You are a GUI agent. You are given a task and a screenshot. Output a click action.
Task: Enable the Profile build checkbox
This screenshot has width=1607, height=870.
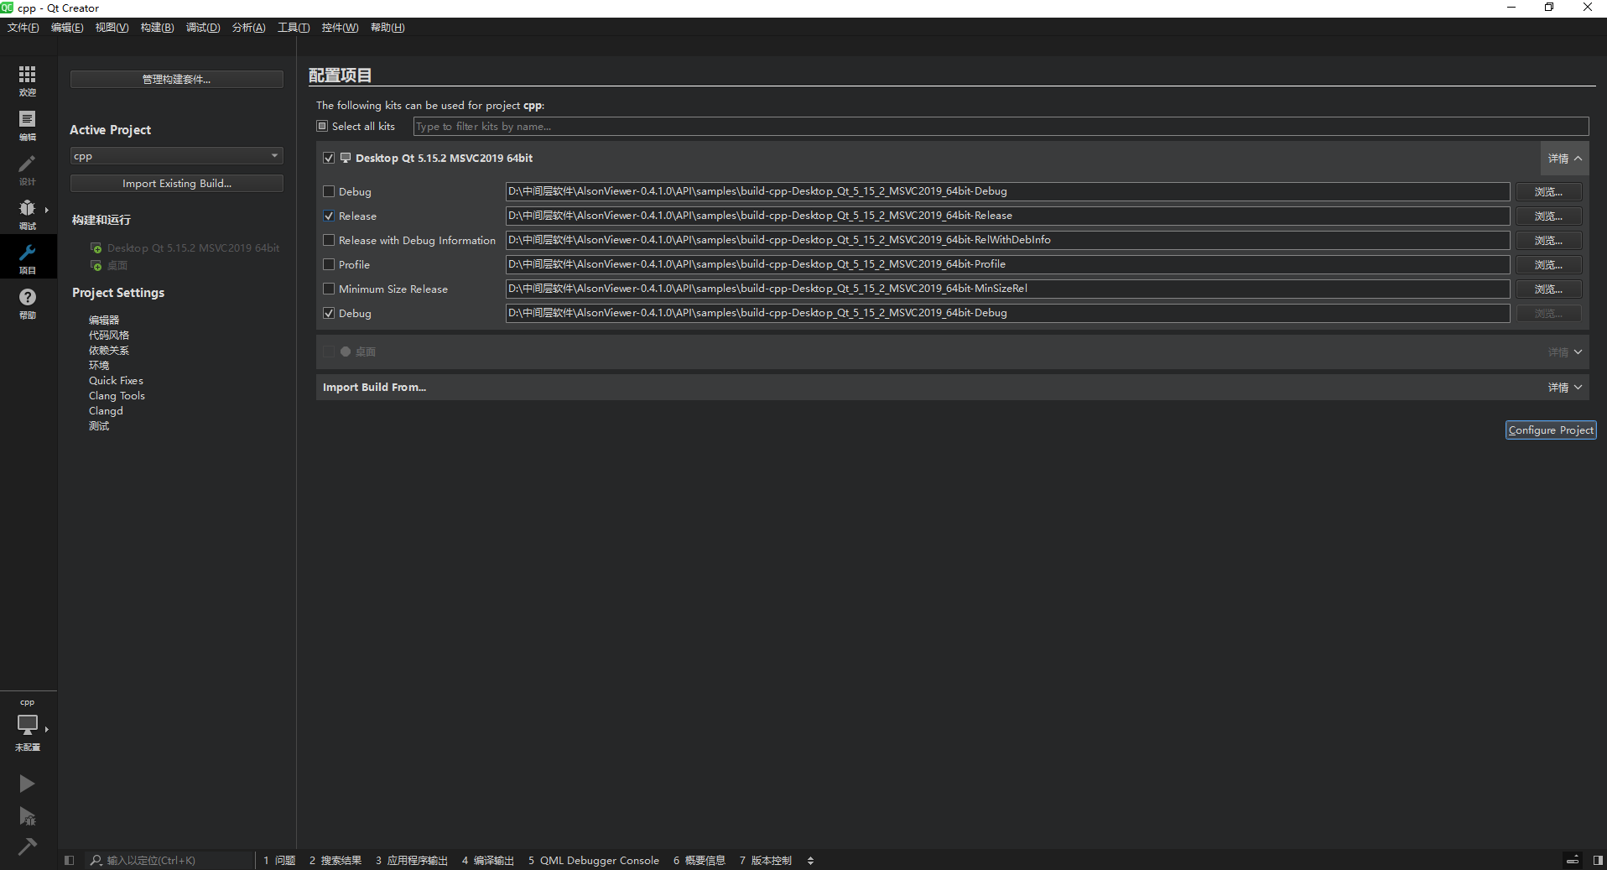(329, 265)
